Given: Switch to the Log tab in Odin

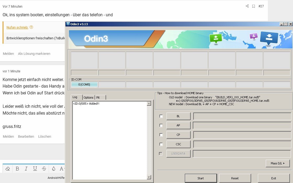Looking at the screenshot, I should pos(75,97).
